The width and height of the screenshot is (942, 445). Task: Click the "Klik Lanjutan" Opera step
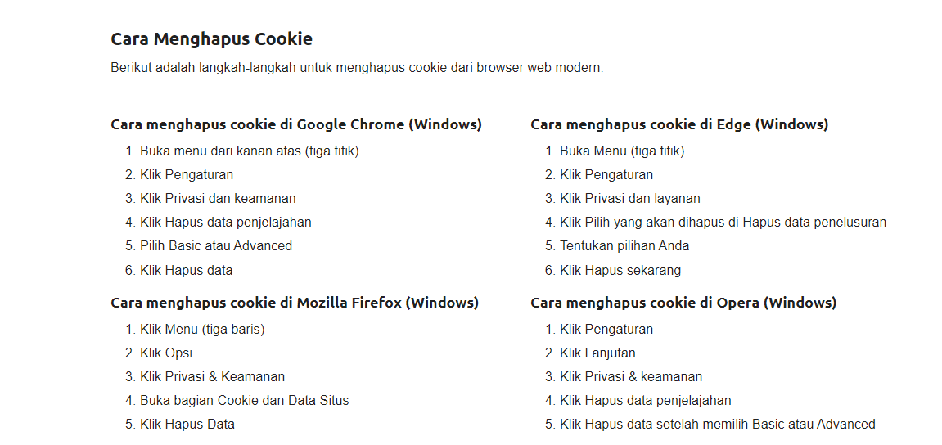pos(597,353)
